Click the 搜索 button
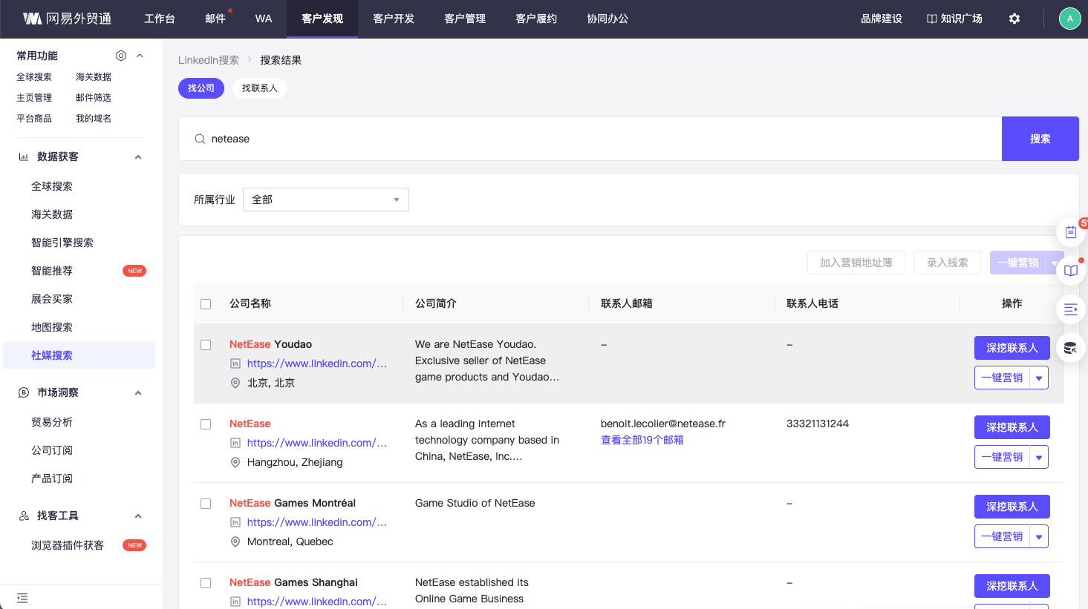1088x609 pixels. coord(1040,139)
